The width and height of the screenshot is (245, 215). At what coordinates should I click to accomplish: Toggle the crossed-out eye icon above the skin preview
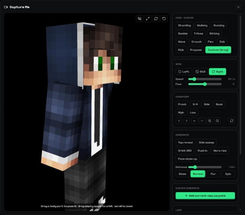(x=140, y=19)
